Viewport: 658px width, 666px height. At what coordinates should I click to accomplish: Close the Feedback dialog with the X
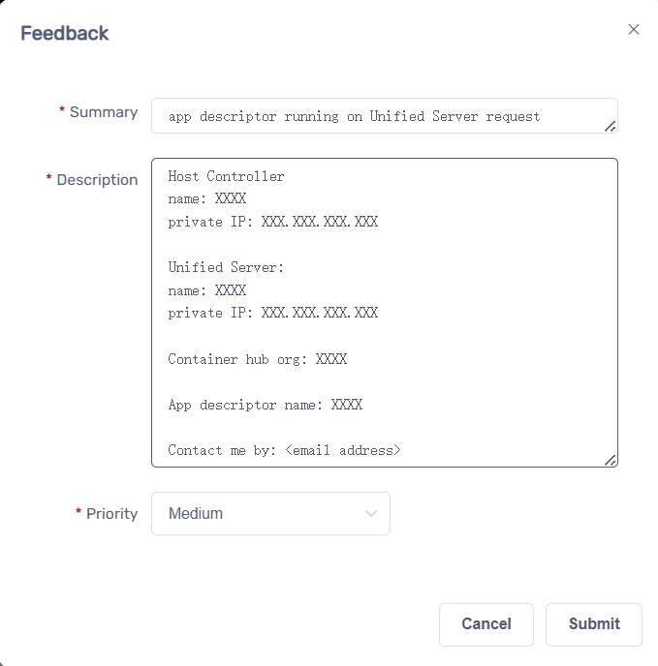pos(634,29)
